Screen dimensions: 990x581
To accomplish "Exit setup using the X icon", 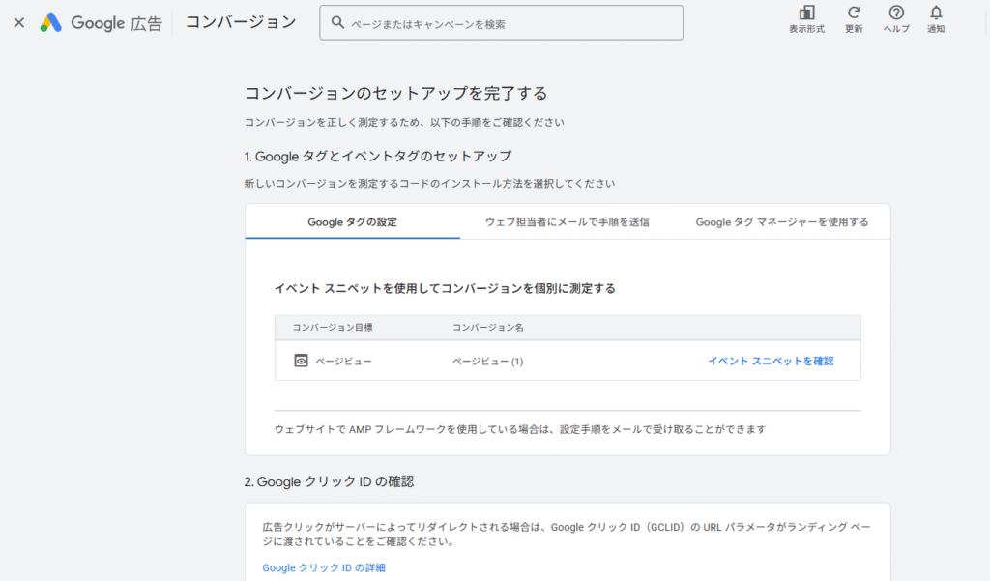I will click(18, 22).
